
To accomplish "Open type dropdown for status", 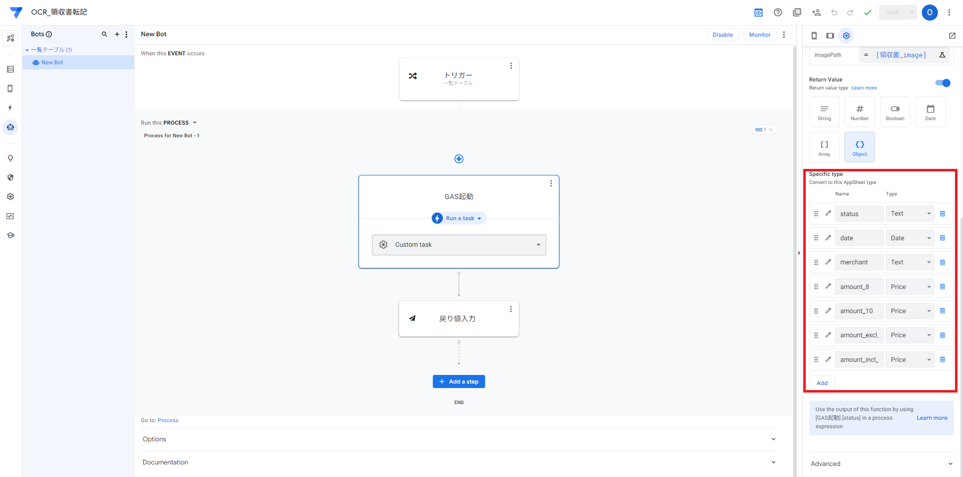I will 910,214.
